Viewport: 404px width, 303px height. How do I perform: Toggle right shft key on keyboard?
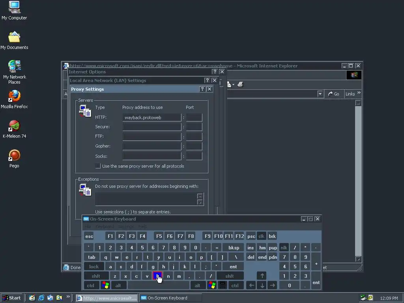tap(230, 276)
